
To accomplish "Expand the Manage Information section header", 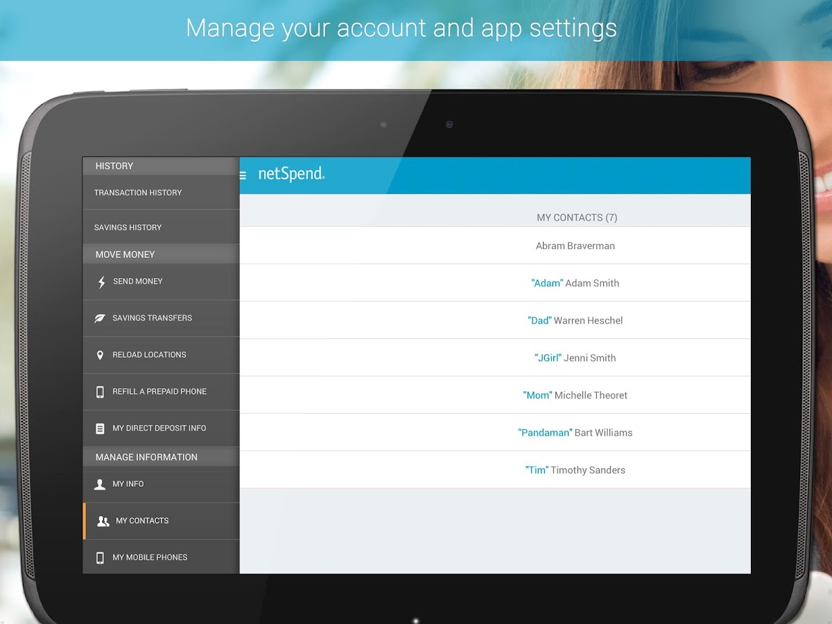I will click(x=146, y=457).
